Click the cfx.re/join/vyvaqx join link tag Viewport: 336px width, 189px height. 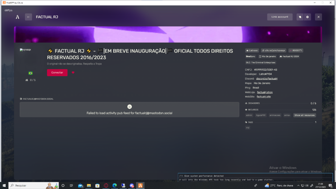pos(274,50)
